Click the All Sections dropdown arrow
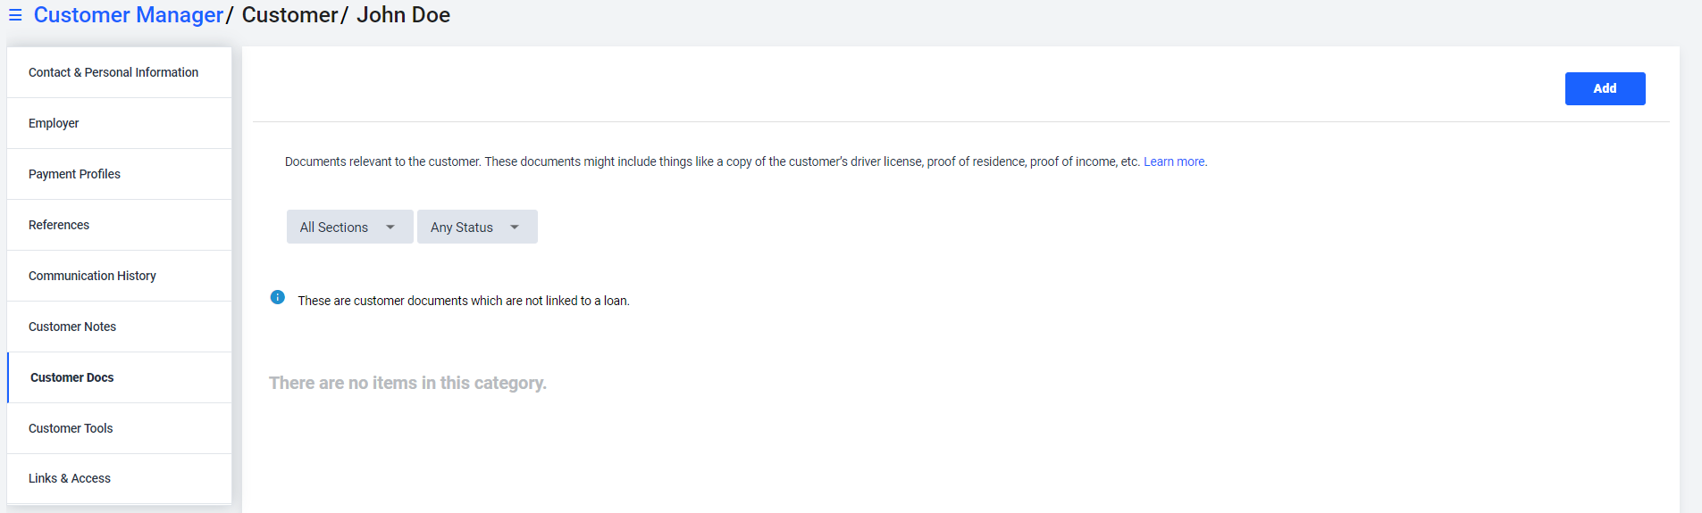The height and width of the screenshot is (513, 1702). pyautogui.click(x=390, y=228)
